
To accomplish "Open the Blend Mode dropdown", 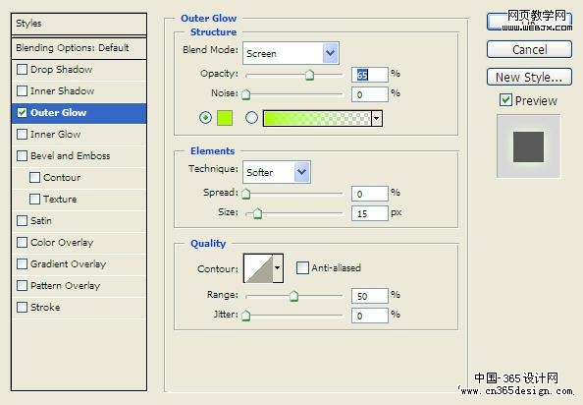I will [x=291, y=53].
